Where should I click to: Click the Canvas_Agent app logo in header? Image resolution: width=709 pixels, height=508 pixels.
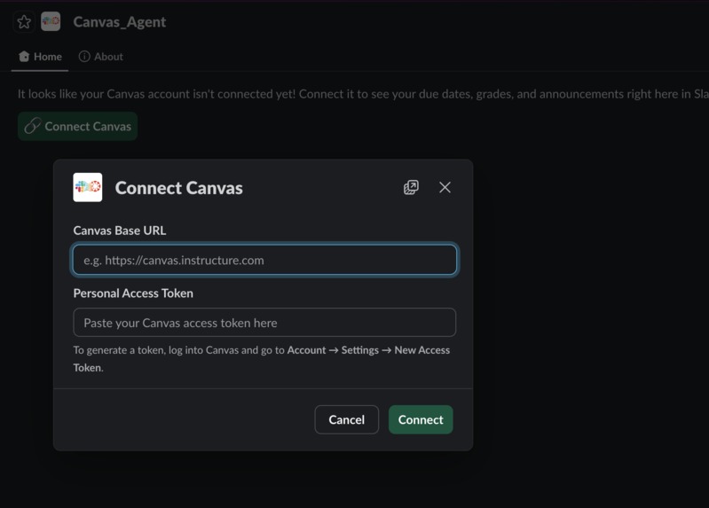(x=51, y=21)
